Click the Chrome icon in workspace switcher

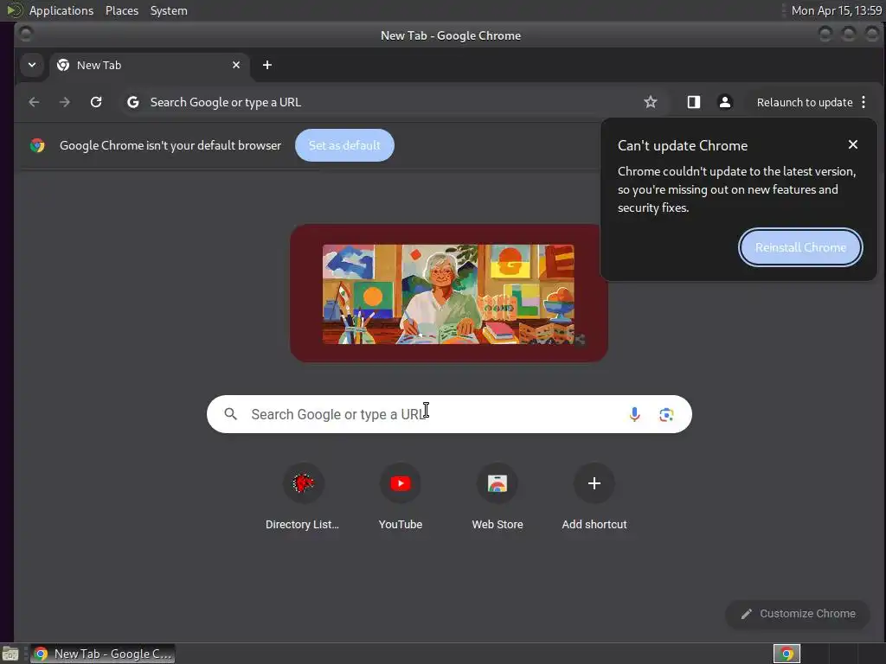click(786, 654)
